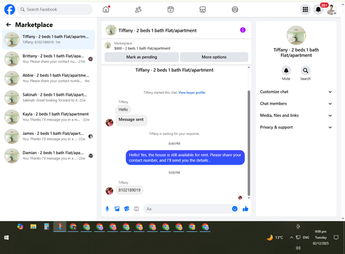Open Tiffany conversation in the chat list

coord(48,39)
